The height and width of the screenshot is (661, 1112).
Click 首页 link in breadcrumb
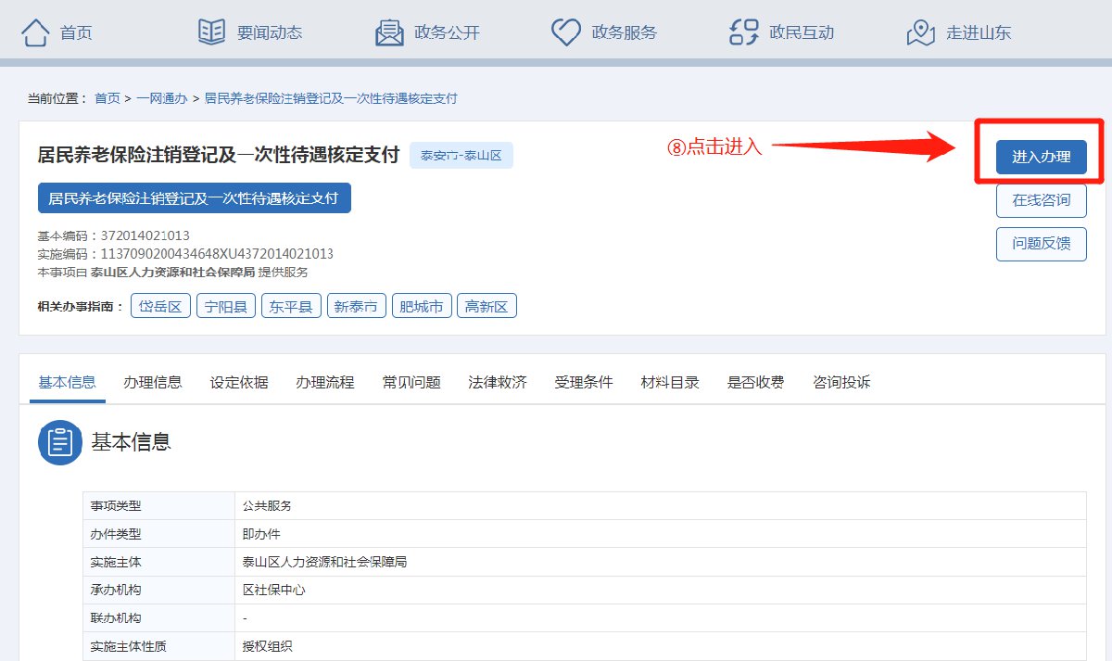107,98
